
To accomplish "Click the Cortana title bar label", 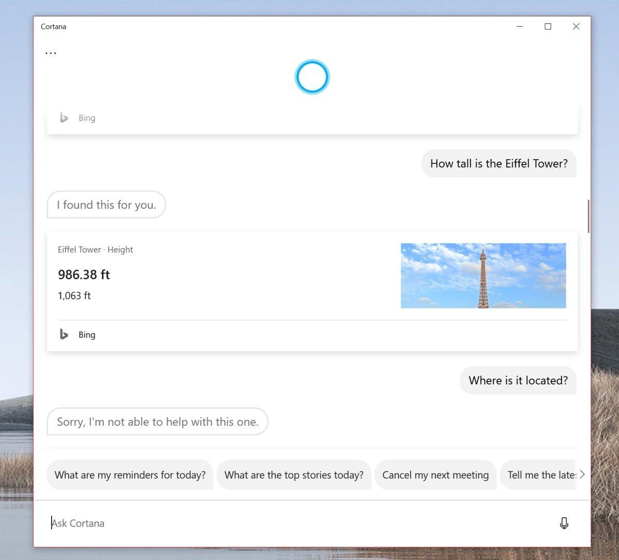I will pyautogui.click(x=53, y=26).
